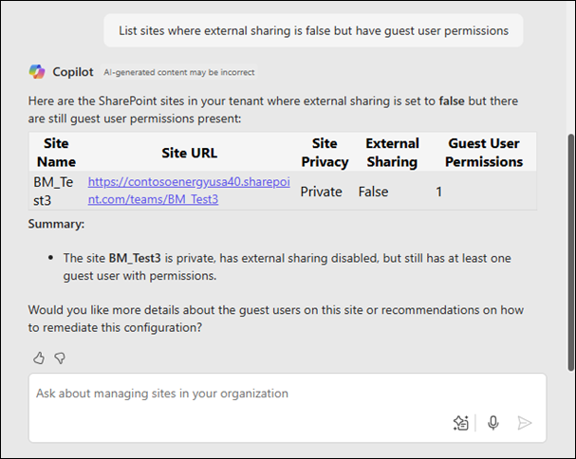Screen dimensions: 576x459
Task: Click the Summary heading text
Action: pos(56,224)
